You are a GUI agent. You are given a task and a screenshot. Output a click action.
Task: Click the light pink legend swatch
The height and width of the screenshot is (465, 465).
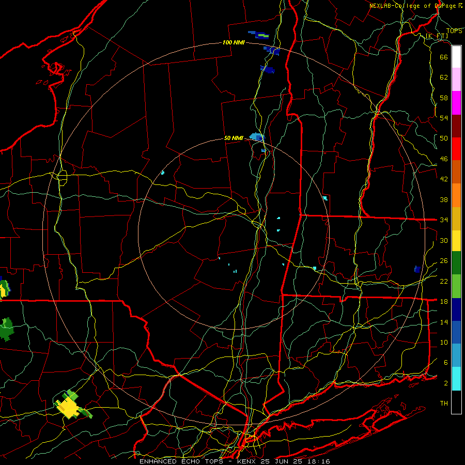coord(456,80)
